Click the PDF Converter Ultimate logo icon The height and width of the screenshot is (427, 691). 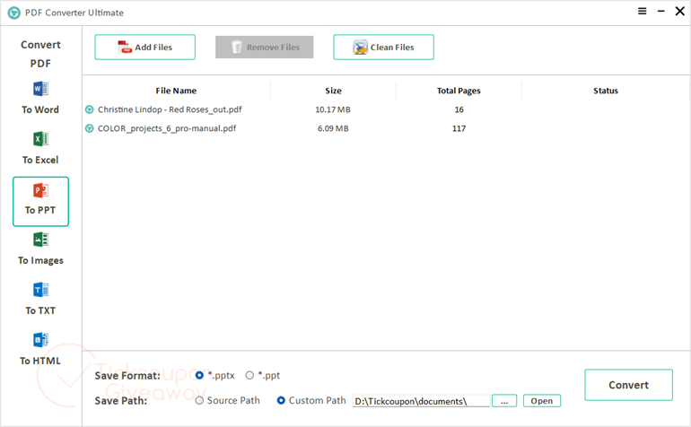pyautogui.click(x=14, y=13)
